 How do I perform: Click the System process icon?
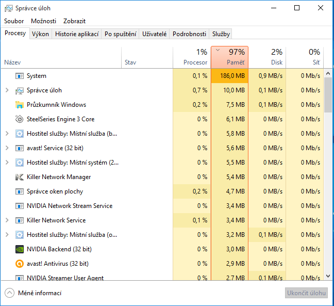[20, 76]
